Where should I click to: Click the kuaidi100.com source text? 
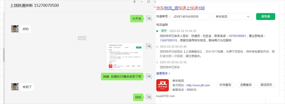click(165, 96)
